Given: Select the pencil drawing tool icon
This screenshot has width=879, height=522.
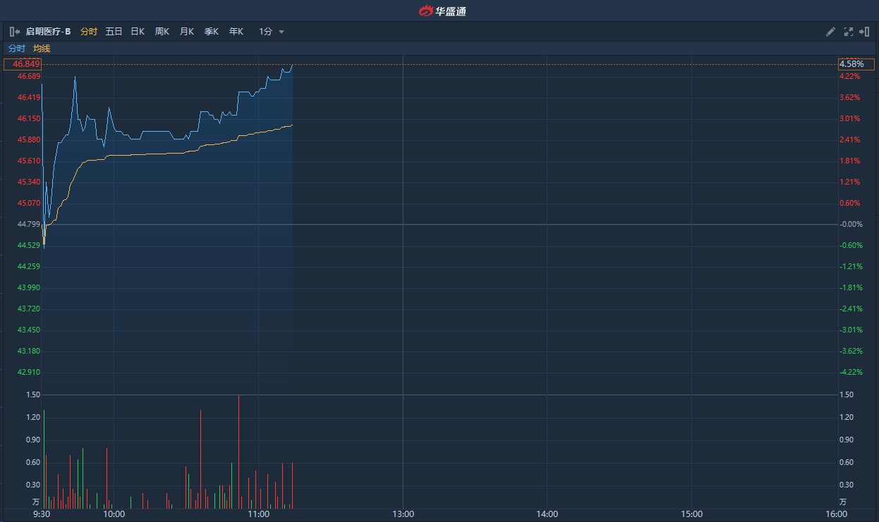Looking at the screenshot, I should (x=830, y=32).
